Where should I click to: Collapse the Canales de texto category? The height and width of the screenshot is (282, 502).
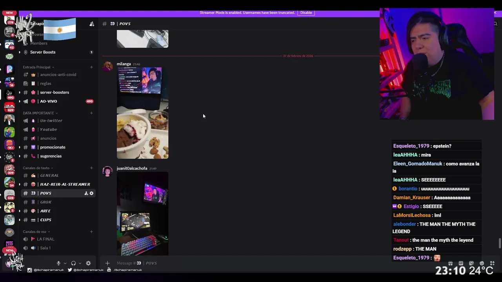point(38,168)
